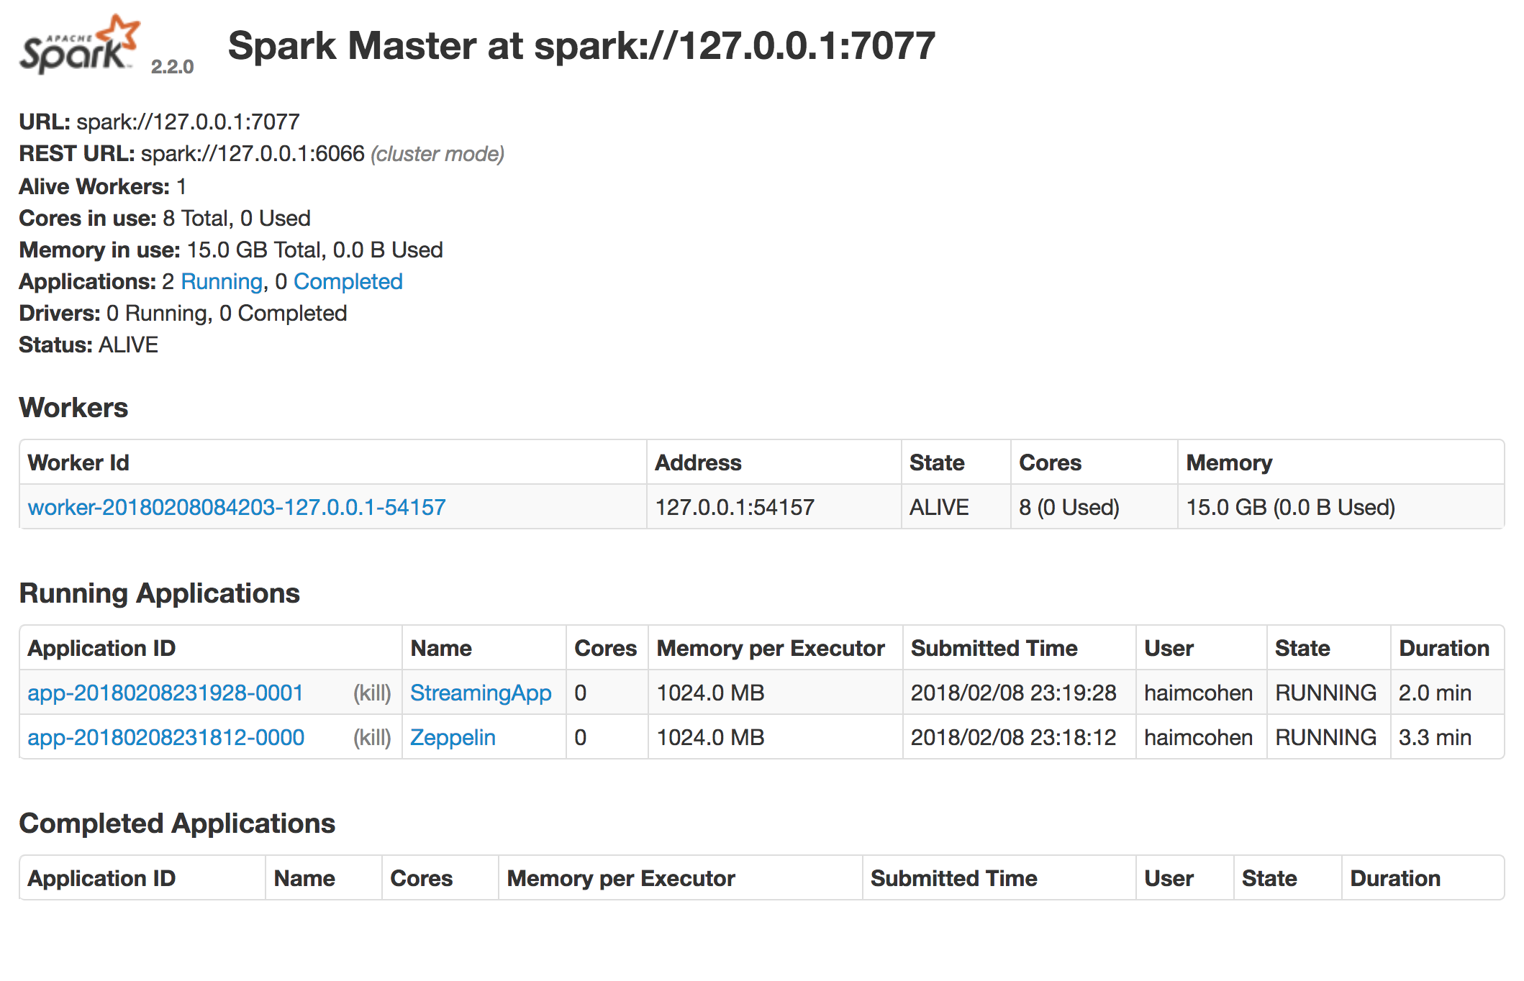This screenshot has height=981, width=1524.
Task: Open application app-20180208231928-0001
Action: [165, 693]
